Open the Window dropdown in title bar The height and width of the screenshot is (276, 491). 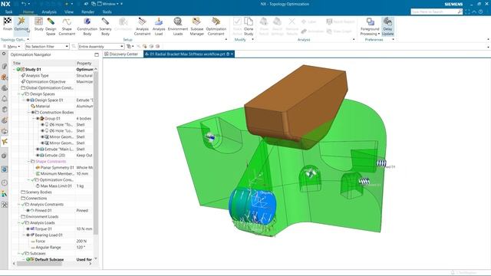pos(110,4)
